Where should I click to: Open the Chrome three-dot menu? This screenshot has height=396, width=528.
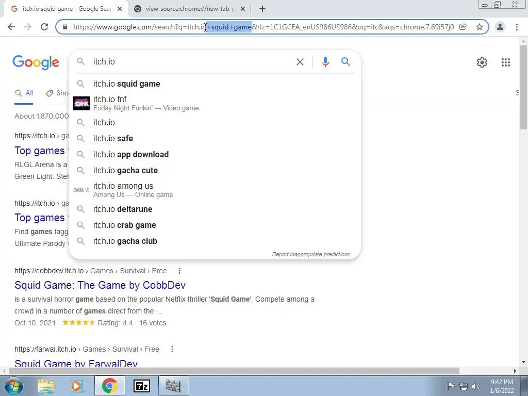[517, 27]
